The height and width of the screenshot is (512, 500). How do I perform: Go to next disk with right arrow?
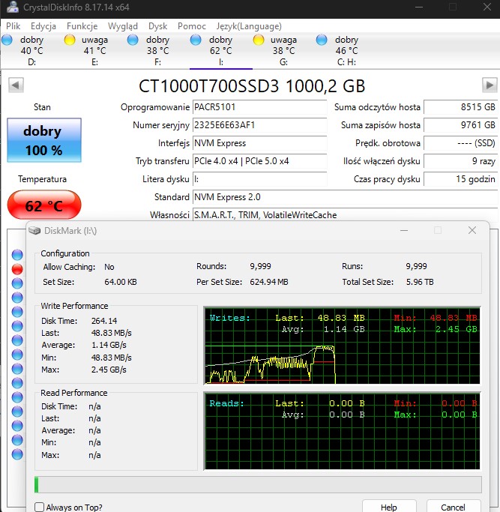(490, 85)
